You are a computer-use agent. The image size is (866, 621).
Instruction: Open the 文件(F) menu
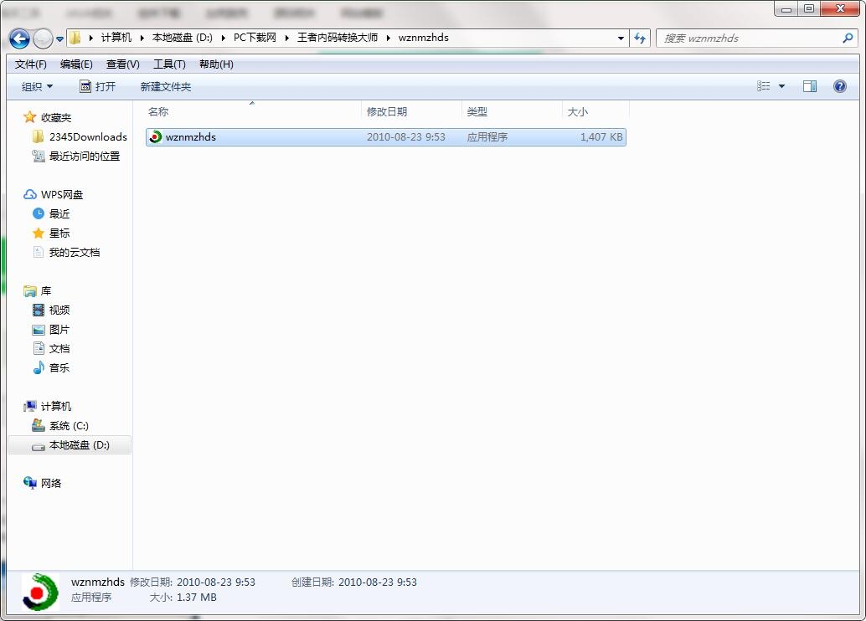click(x=31, y=64)
